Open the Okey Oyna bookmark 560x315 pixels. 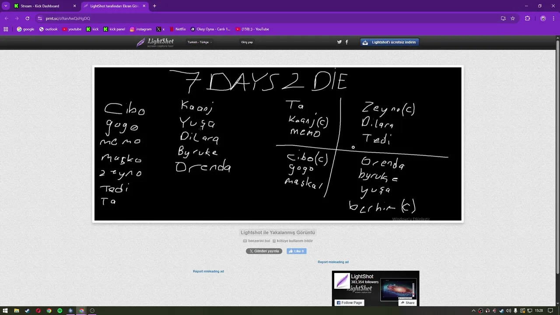(x=210, y=29)
